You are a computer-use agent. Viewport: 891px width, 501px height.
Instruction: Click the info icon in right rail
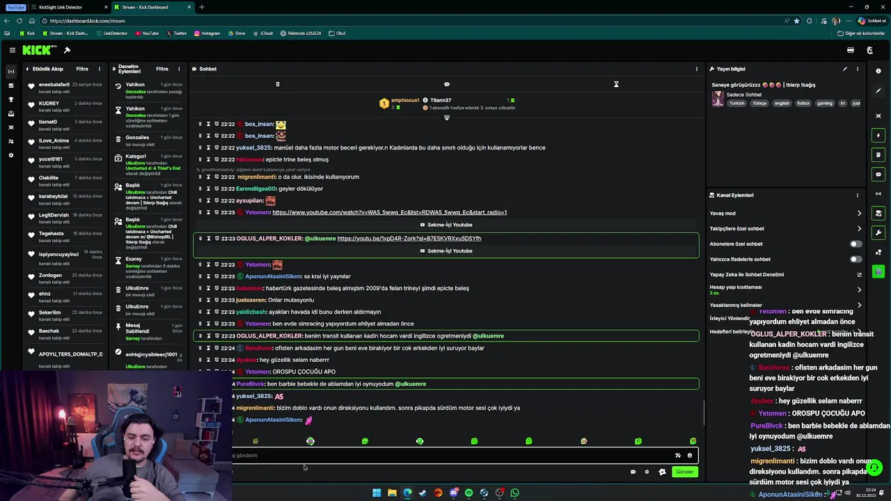(x=878, y=71)
